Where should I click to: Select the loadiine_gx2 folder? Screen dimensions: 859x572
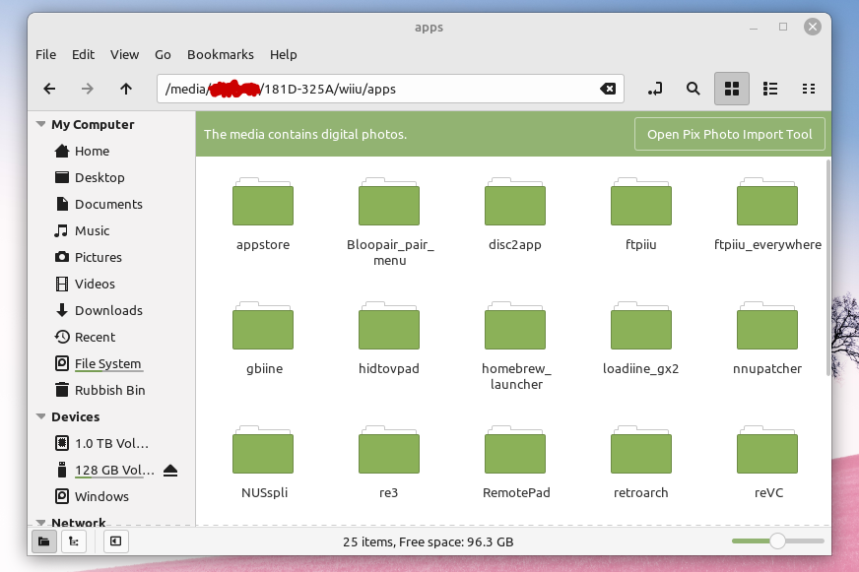(x=641, y=339)
